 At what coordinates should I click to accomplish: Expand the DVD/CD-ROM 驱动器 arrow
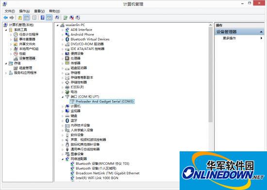coord(63,44)
